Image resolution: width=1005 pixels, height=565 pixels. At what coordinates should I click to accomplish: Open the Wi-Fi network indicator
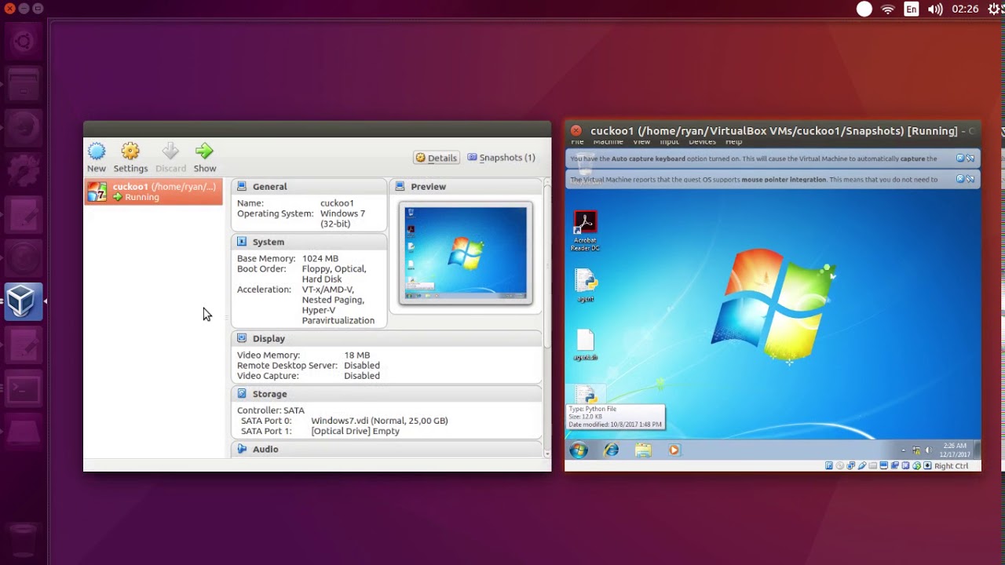(888, 9)
